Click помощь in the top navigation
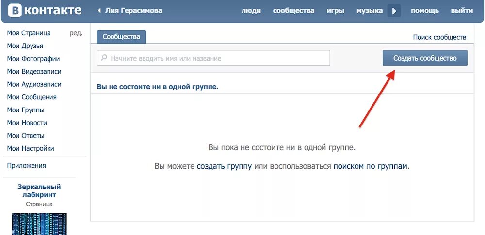 pos(425,11)
